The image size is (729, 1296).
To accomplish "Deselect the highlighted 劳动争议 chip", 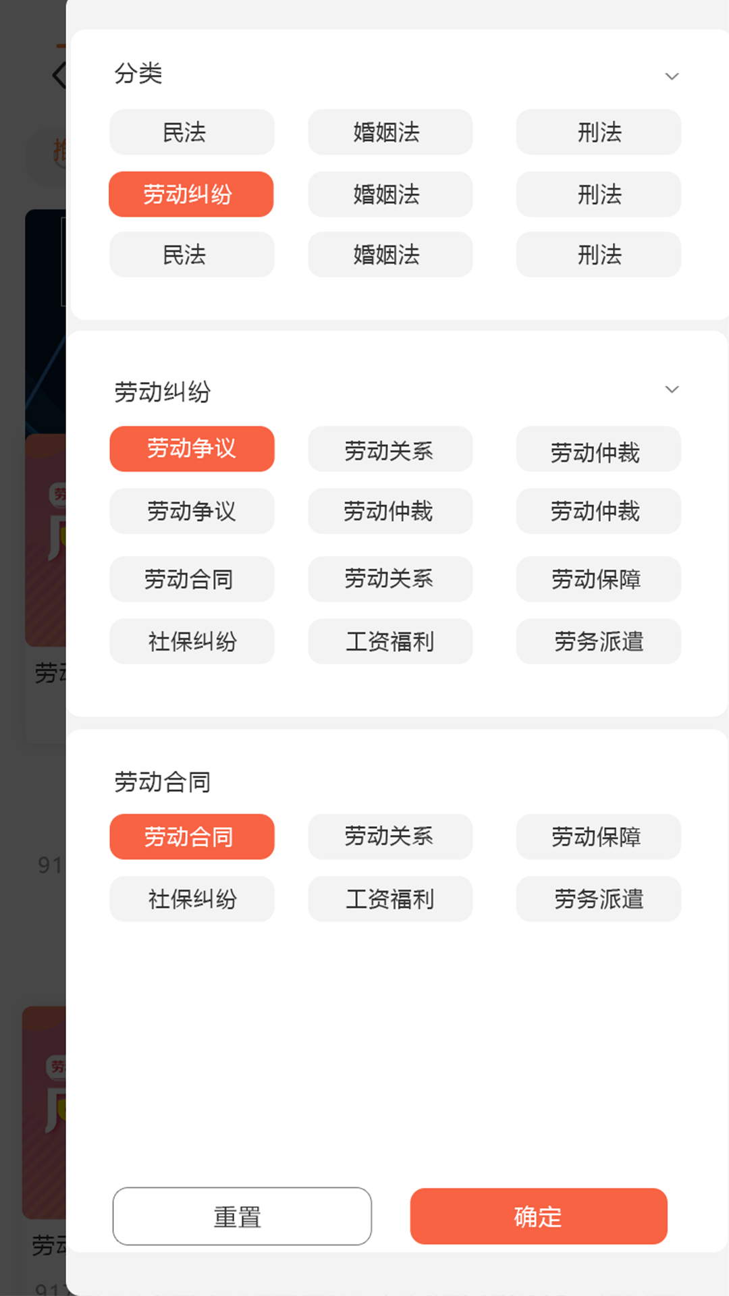I will coord(192,449).
